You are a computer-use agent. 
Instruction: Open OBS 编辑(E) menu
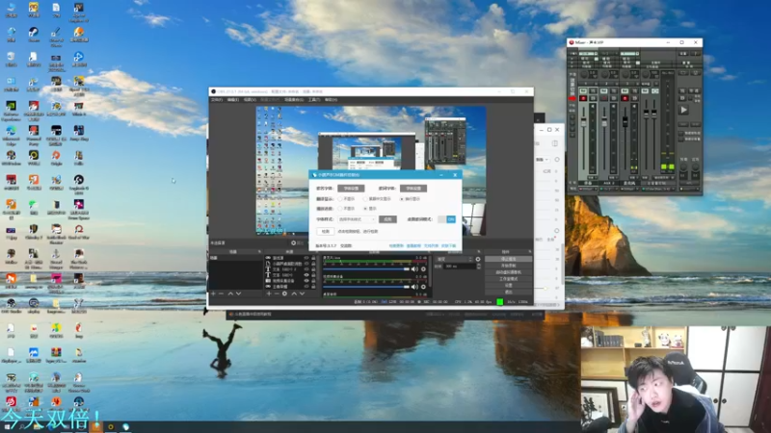(x=233, y=100)
